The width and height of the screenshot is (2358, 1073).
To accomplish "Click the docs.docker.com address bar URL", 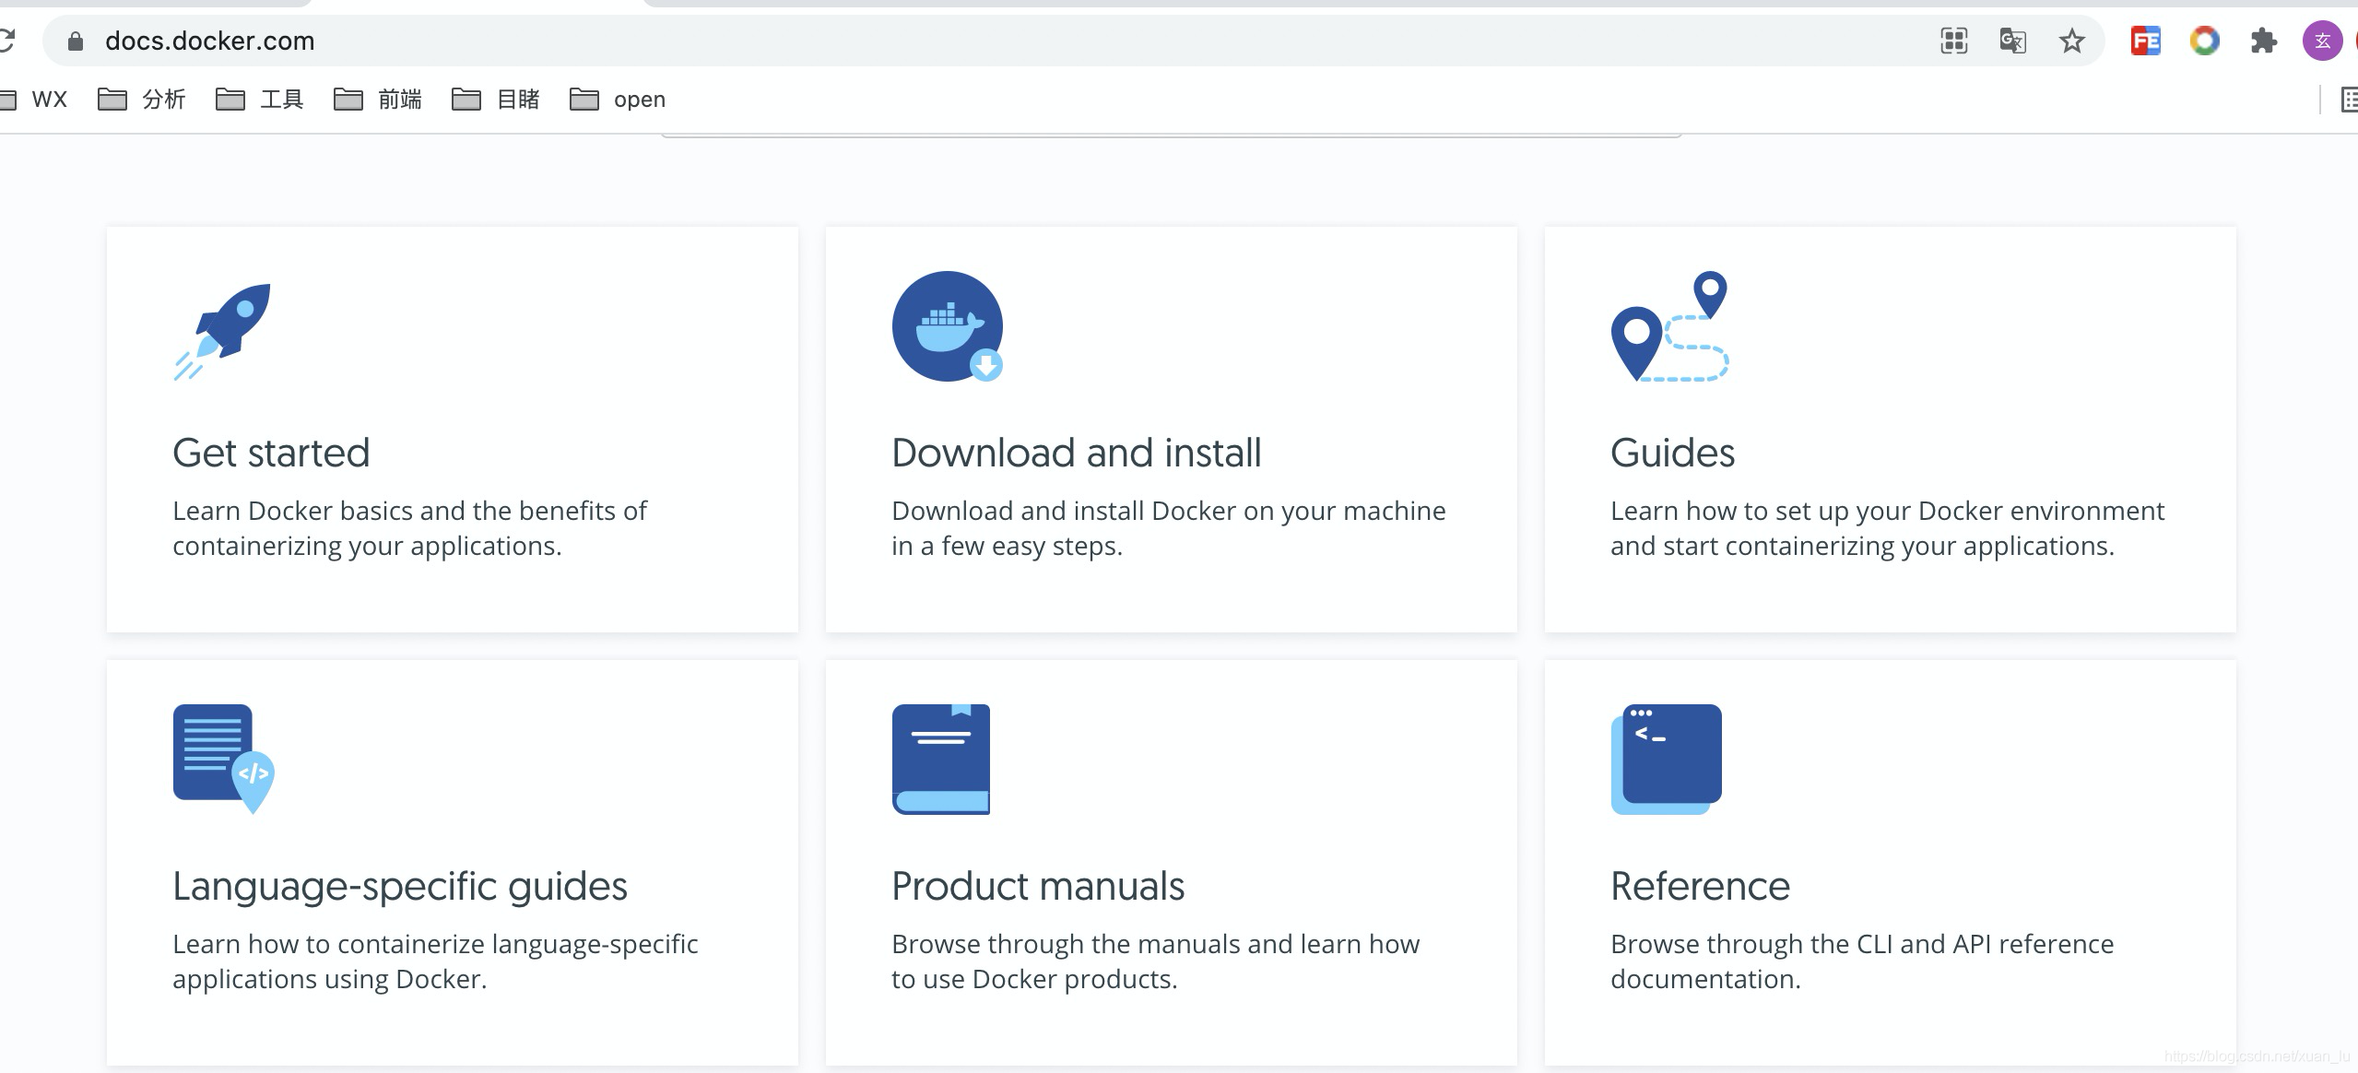I will [x=210, y=41].
